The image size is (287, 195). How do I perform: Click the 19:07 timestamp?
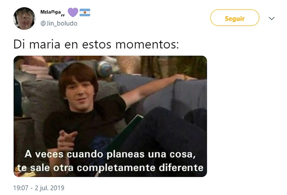coord(21,188)
